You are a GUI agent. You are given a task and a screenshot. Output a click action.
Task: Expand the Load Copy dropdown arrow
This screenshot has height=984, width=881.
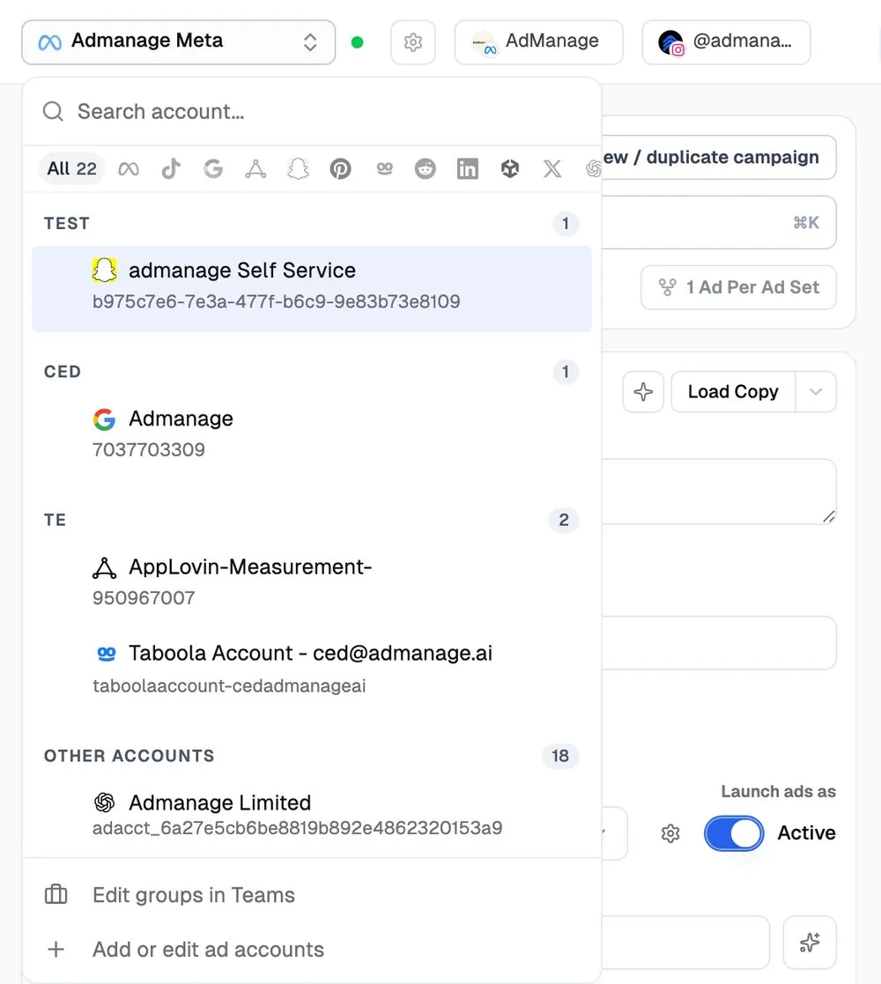tap(816, 392)
